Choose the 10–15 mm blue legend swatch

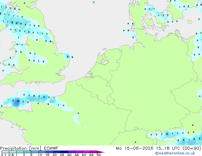click(42, 152)
